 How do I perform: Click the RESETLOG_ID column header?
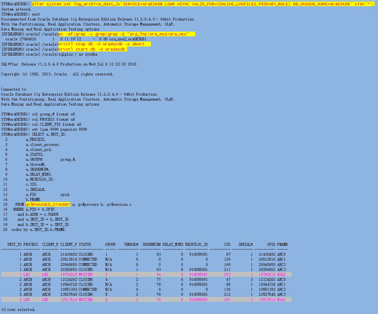(196, 244)
